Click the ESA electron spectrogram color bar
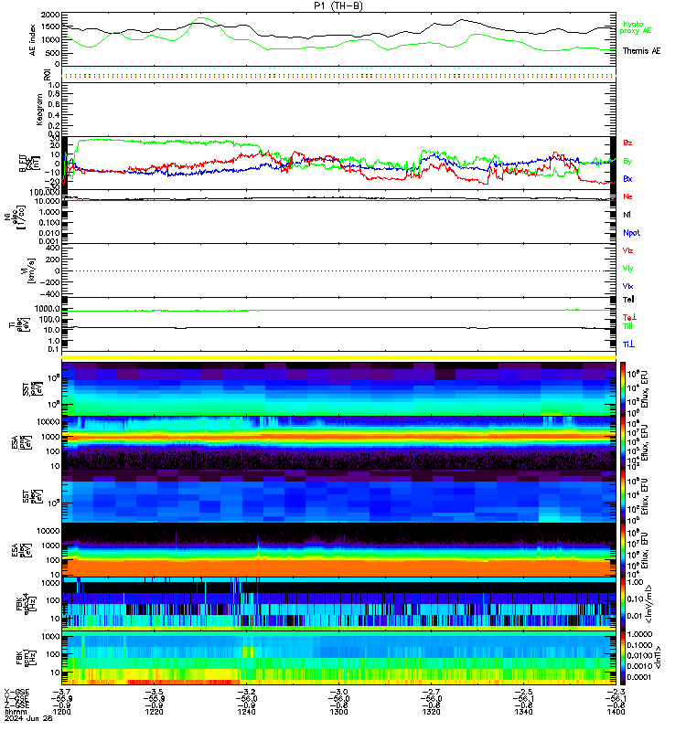686x731 pixels. pyautogui.click(x=623, y=550)
